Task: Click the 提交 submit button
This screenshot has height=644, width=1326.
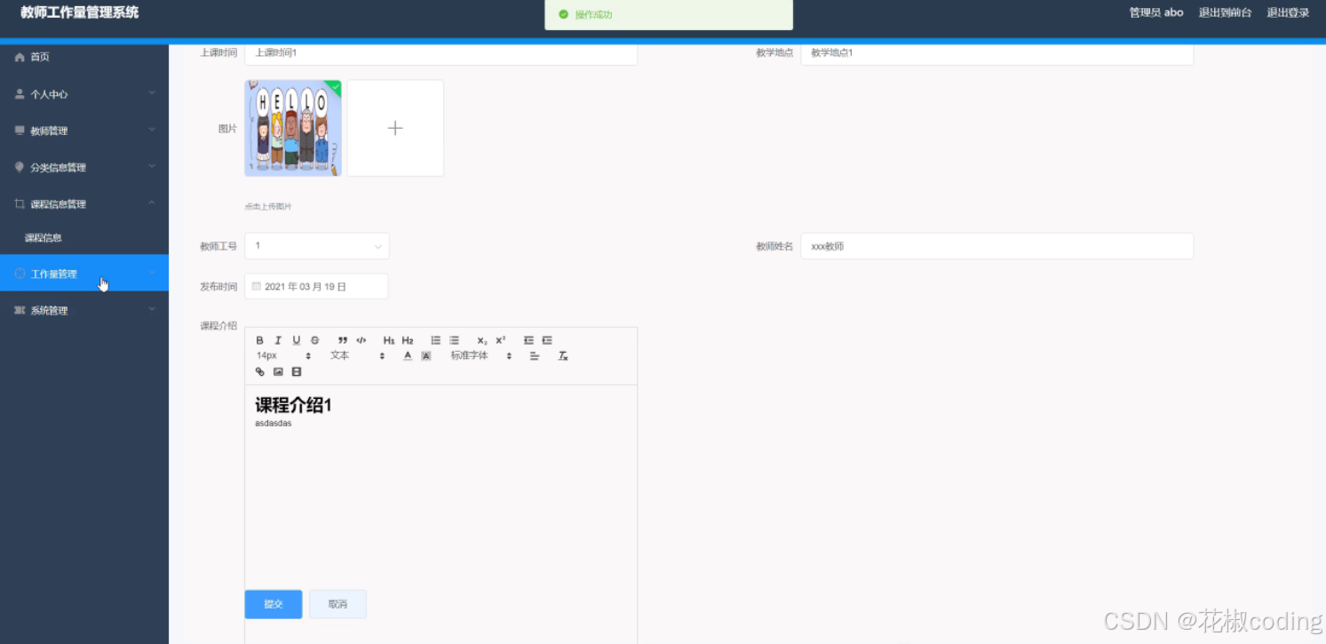Action: tap(274, 604)
